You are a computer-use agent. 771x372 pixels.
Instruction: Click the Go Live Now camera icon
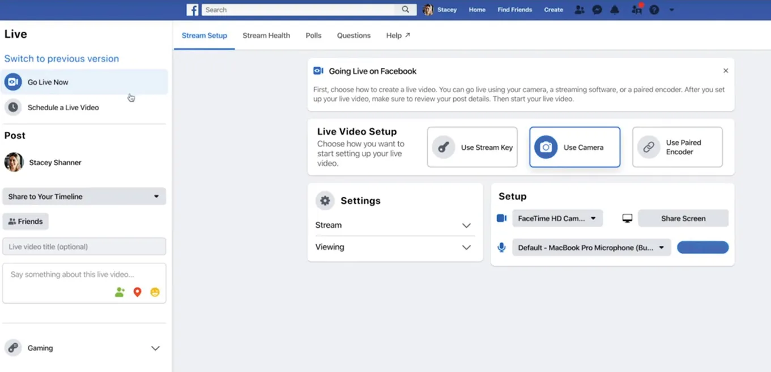click(x=13, y=81)
